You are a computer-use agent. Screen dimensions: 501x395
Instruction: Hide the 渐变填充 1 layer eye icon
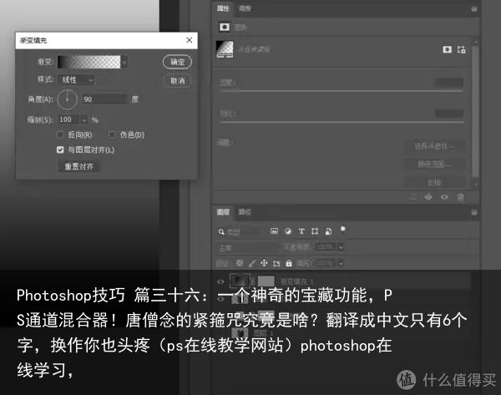pos(220,282)
